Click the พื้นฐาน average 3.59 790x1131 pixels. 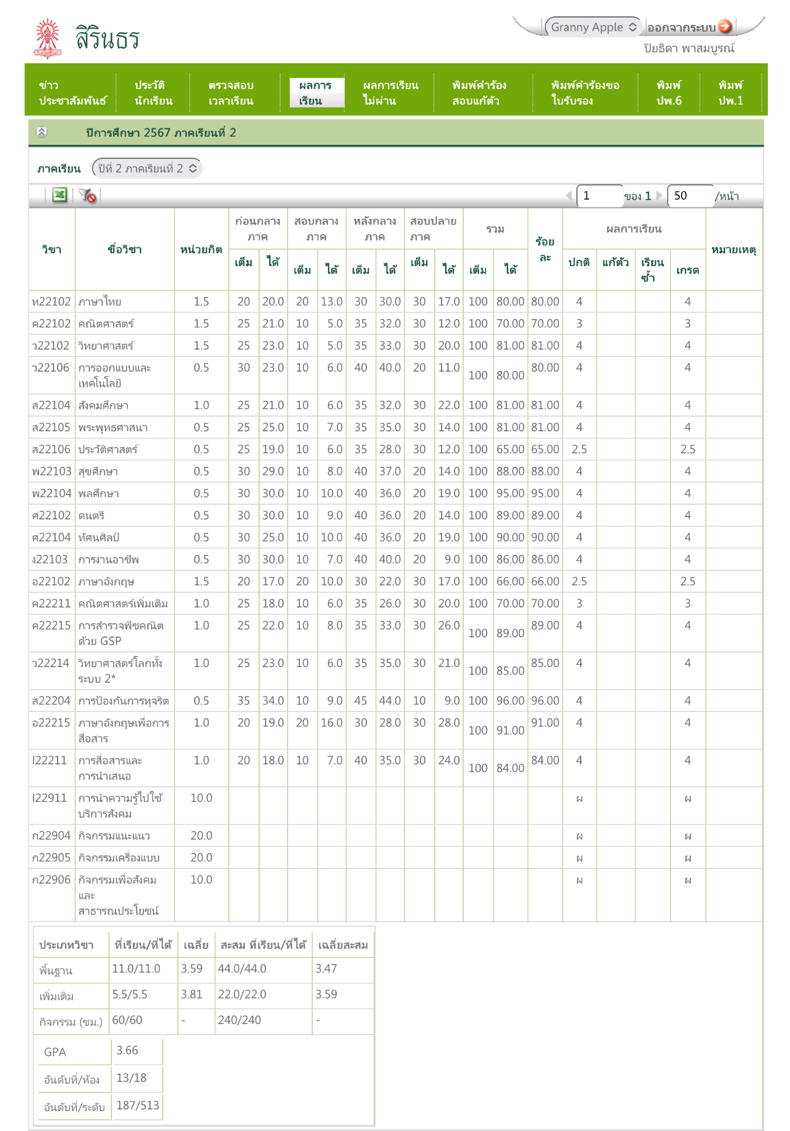(192, 969)
